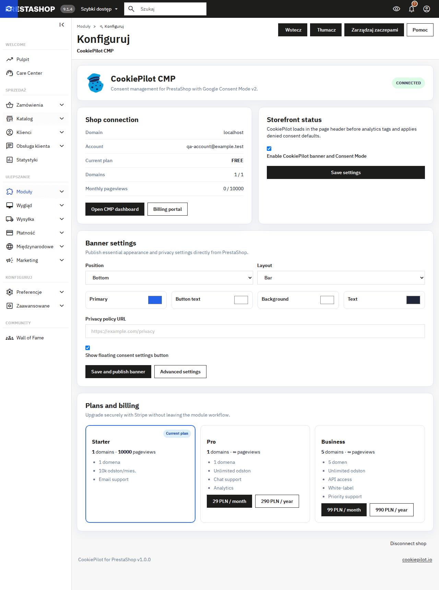Screen dimensions: 439x590
Task: Pick the Text dark color swatch
Action: click(413, 300)
